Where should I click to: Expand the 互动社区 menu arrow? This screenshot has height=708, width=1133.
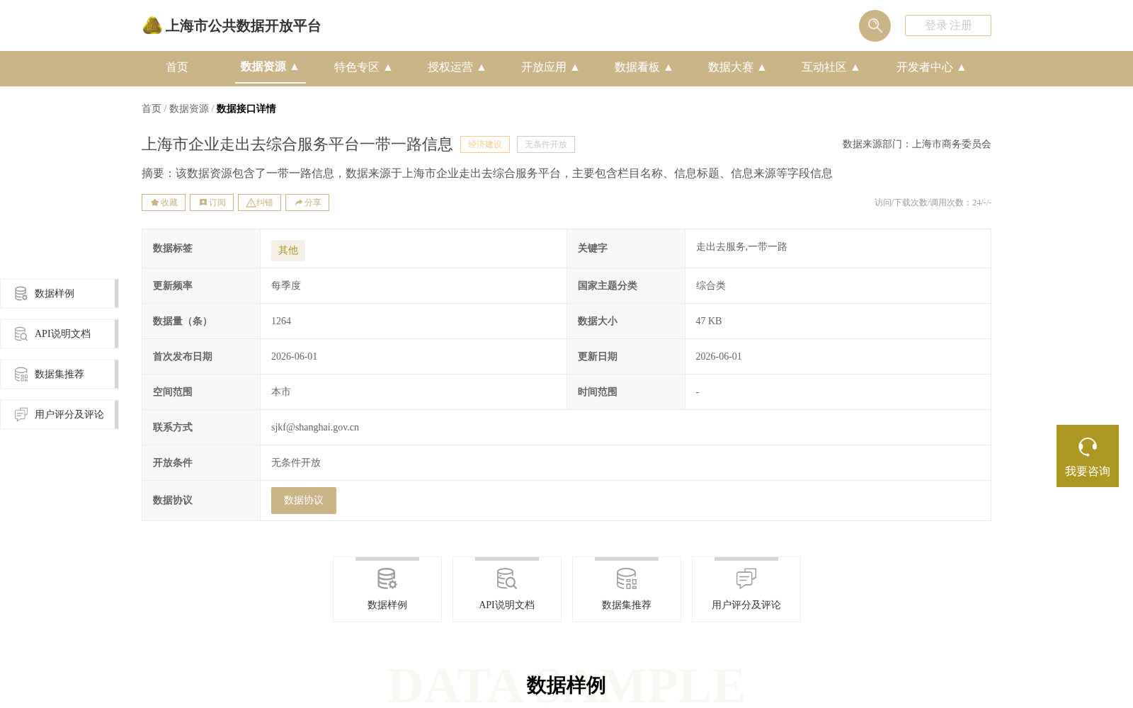point(855,67)
